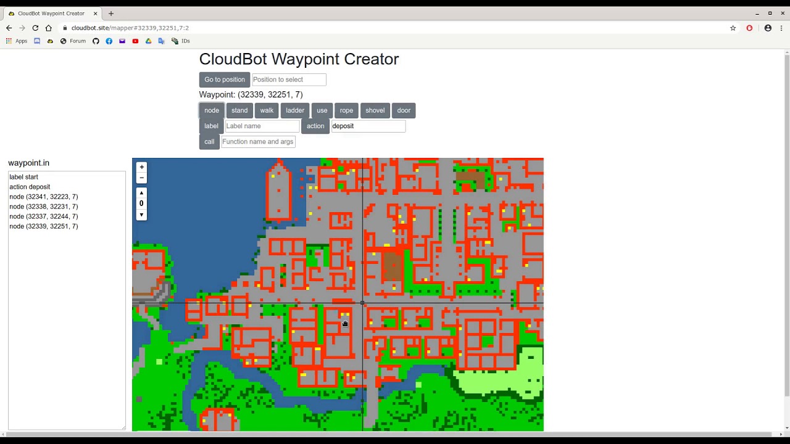The image size is (790, 444).
Task: Zoom out the map with minus button
Action: click(141, 178)
